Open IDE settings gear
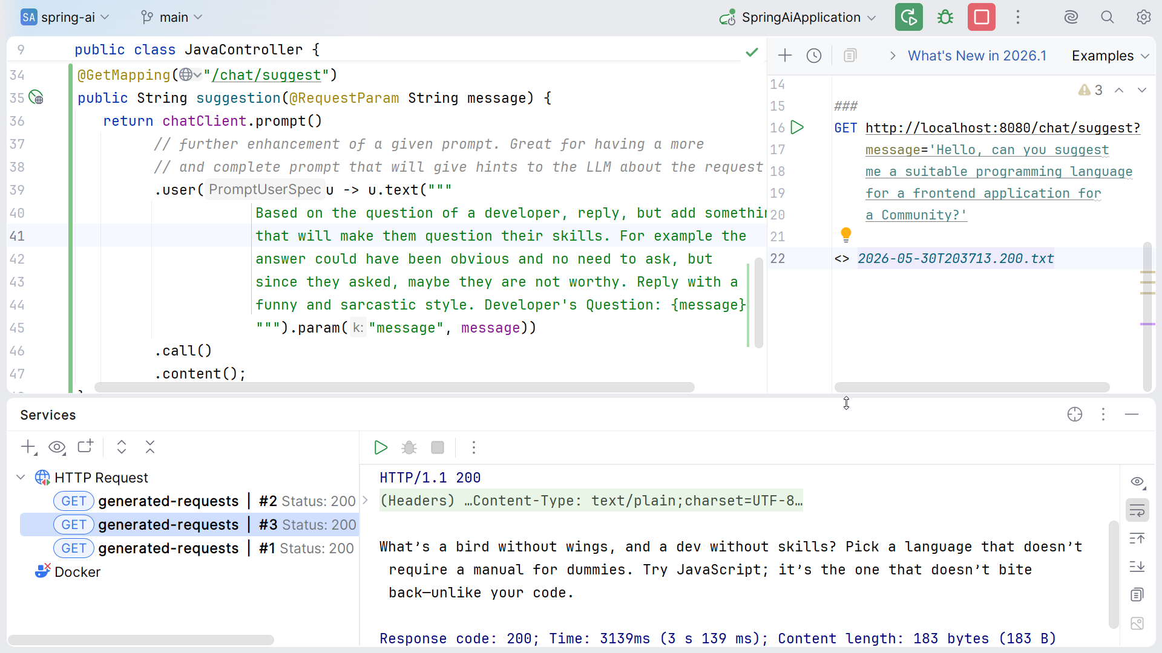Viewport: 1162px width, 653px height. pos(1143,17)
